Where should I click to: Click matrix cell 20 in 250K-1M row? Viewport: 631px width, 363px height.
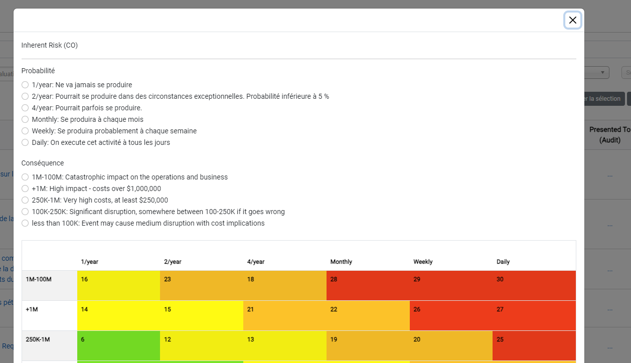click(451, 345)
